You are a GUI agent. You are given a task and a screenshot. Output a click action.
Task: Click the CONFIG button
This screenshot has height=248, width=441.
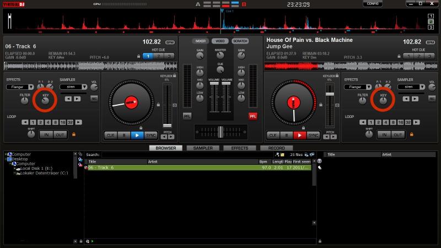(x=373, y=4)
